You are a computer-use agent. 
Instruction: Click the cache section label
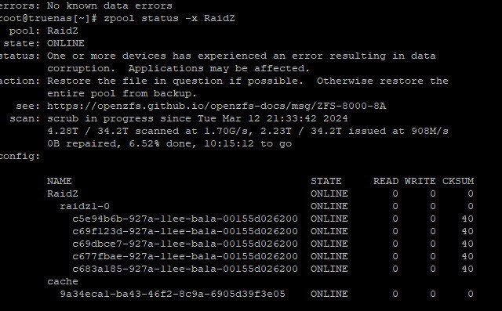(63, 281)
